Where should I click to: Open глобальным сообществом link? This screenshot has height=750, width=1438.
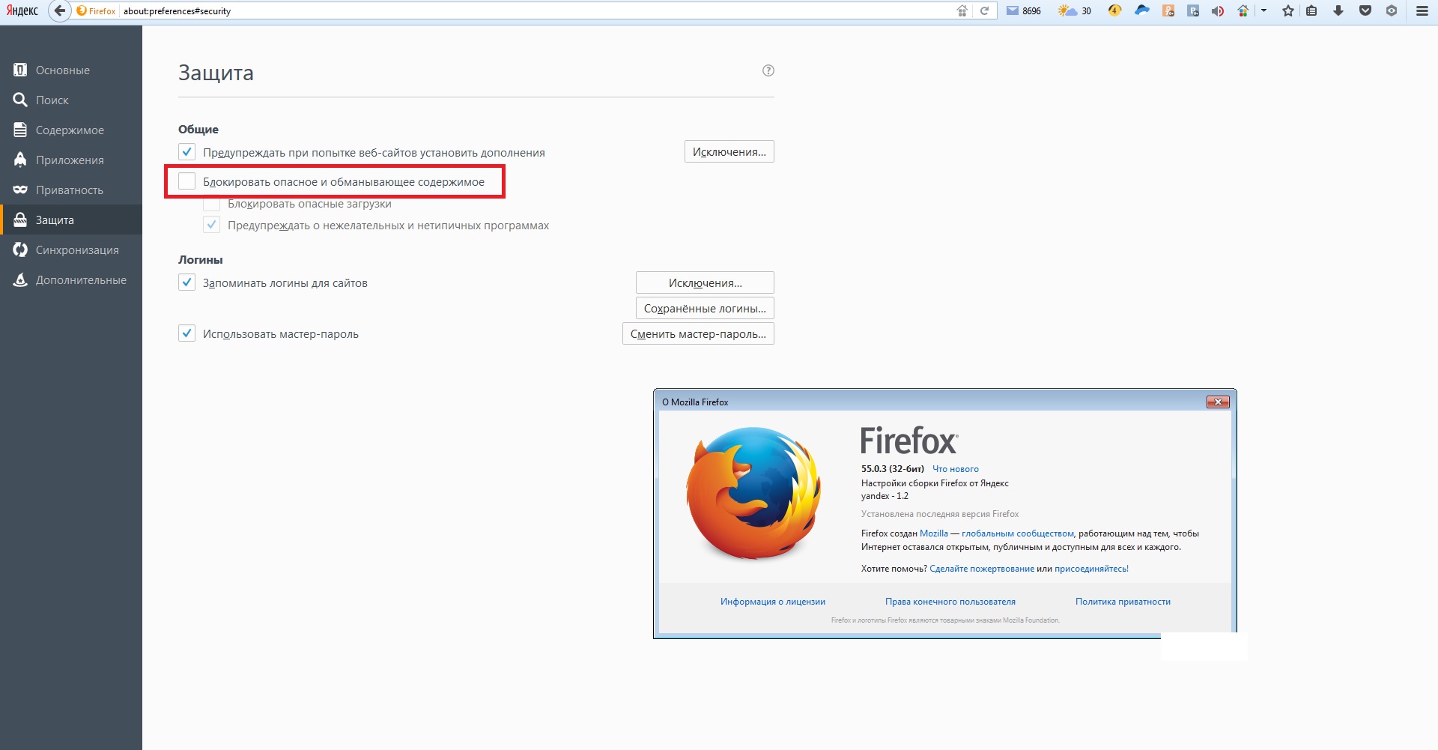(1017, 533)
